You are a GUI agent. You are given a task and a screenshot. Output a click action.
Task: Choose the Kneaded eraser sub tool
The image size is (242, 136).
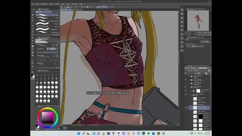[x=47, y=21]
